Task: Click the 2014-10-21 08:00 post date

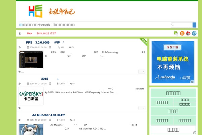Action: [x=37, y=84]
